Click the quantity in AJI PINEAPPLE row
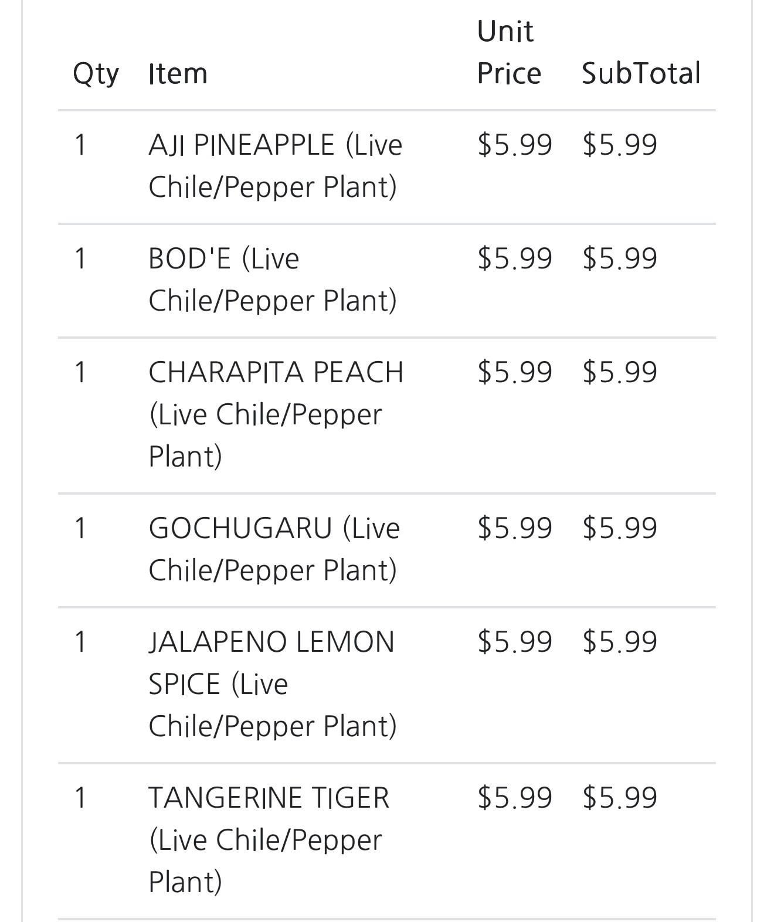The height and width of the screenshot is (922, 774). click(x=80, y=145)
